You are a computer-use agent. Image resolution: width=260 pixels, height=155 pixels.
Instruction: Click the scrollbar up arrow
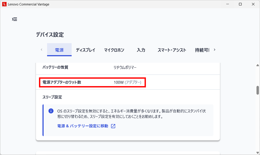tap(258, 65)
